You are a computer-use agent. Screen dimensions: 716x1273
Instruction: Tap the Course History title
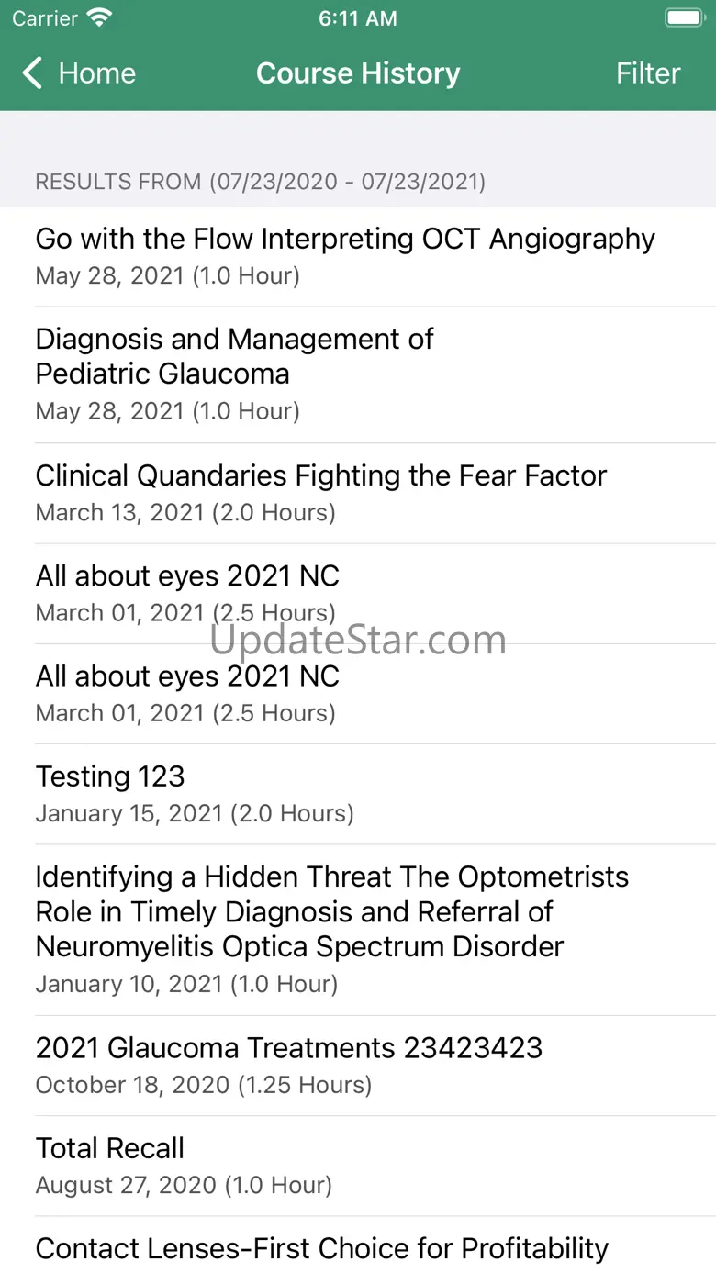click(x=358, y=73)
